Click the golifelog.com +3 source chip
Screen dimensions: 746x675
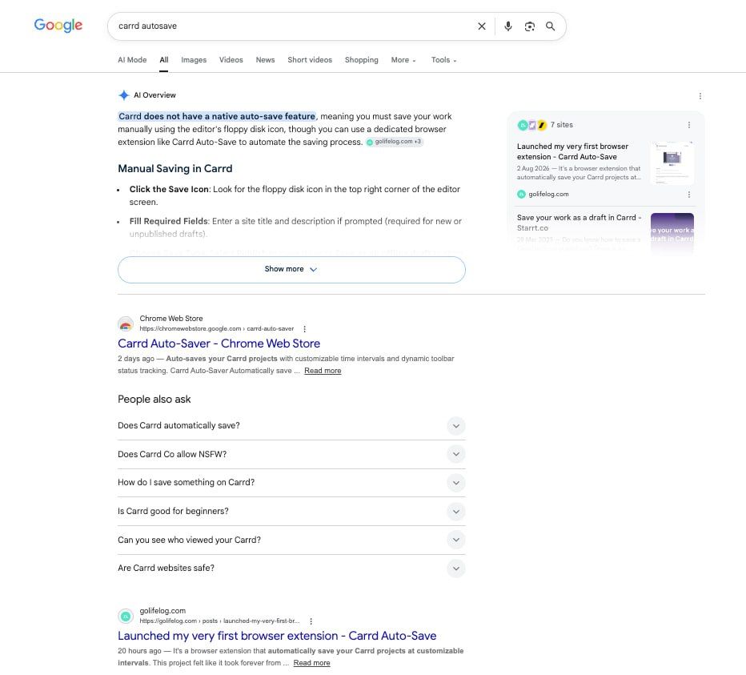[394, 142]
